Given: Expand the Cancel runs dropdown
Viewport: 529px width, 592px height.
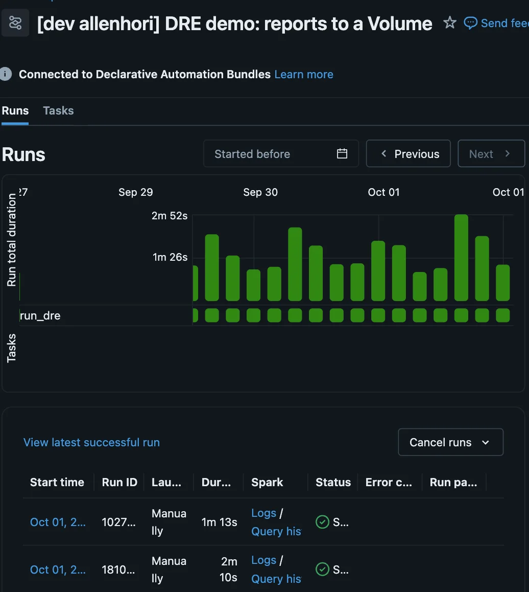Looking at the screenshot, I should point(450,442).
